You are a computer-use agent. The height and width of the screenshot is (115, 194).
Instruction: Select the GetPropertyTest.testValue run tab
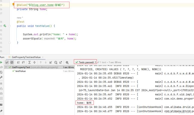tap(26, 57)
